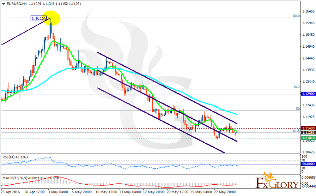Click the 1.11430 red price tag
This screenshot has height=196, width=316.
pyautogui.click(x=308, y=129)
